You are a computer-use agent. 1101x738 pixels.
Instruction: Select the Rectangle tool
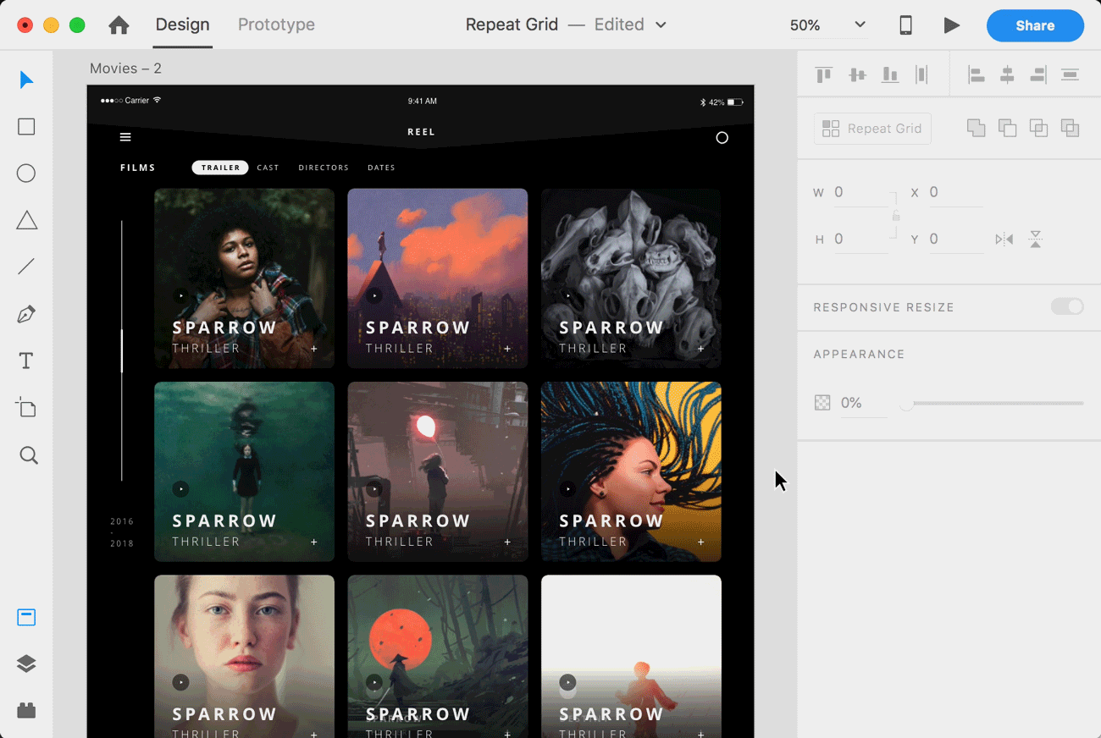[x=26, y=127]
